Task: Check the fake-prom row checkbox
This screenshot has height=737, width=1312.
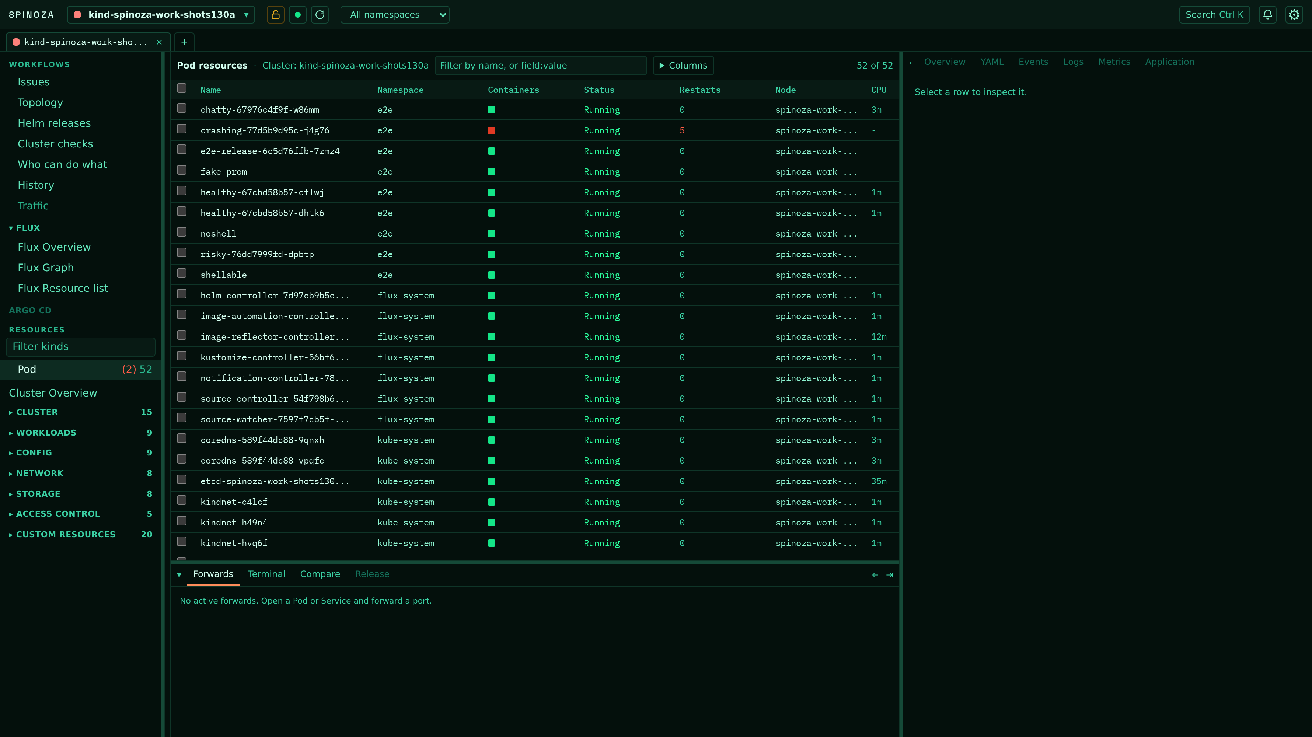Action: coord(182,170)
